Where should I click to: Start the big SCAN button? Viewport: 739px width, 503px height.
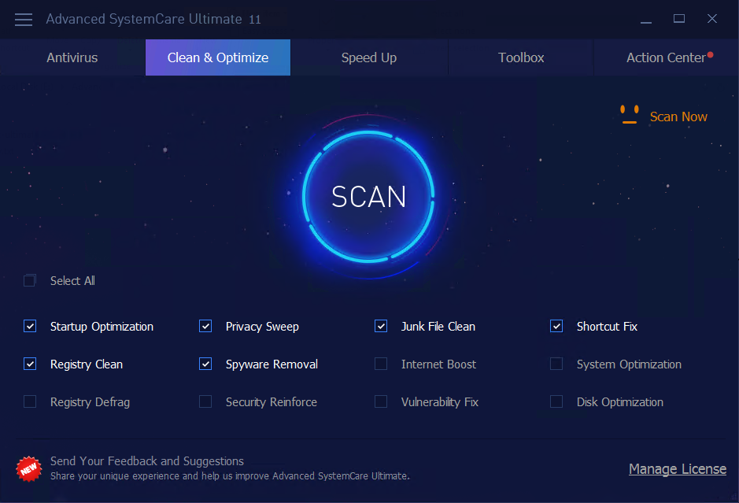coord(368,196)
